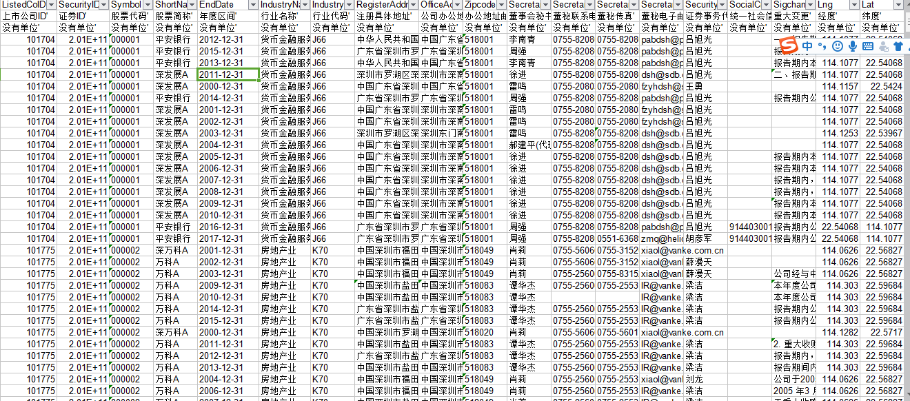Open filter arrow above 董事会秘书 column

point(545,5)
